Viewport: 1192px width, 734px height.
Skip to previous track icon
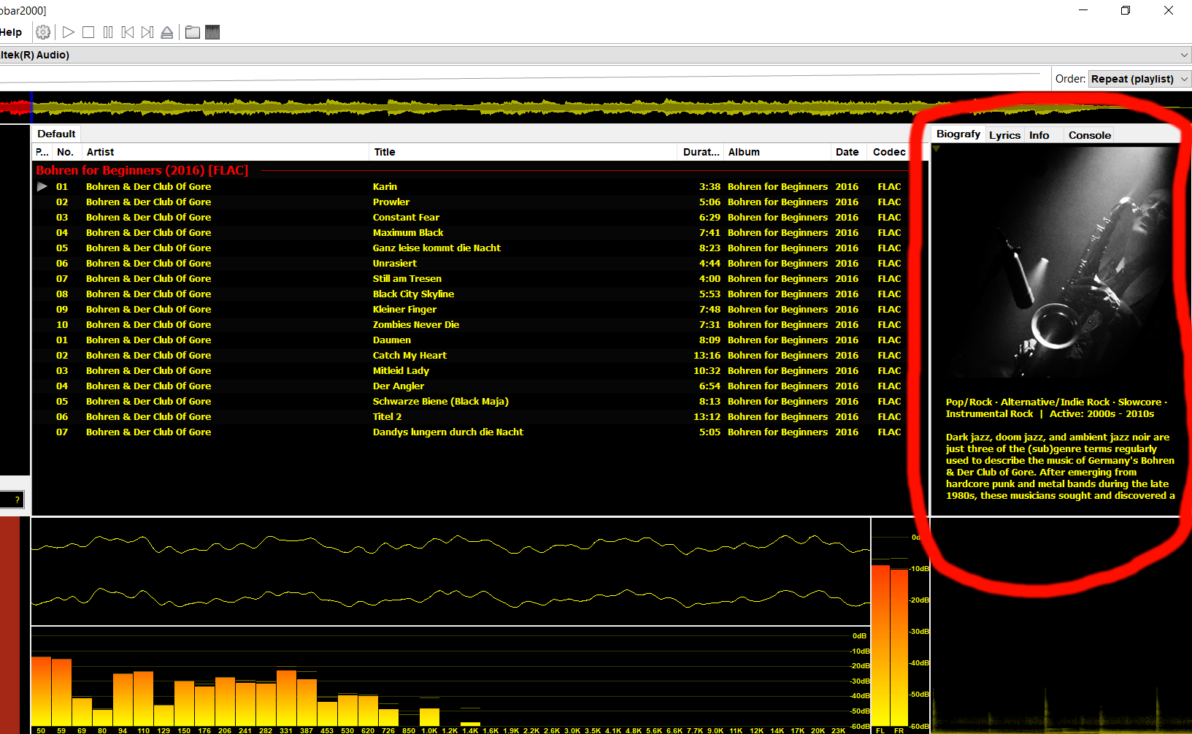tap(128, 32)
